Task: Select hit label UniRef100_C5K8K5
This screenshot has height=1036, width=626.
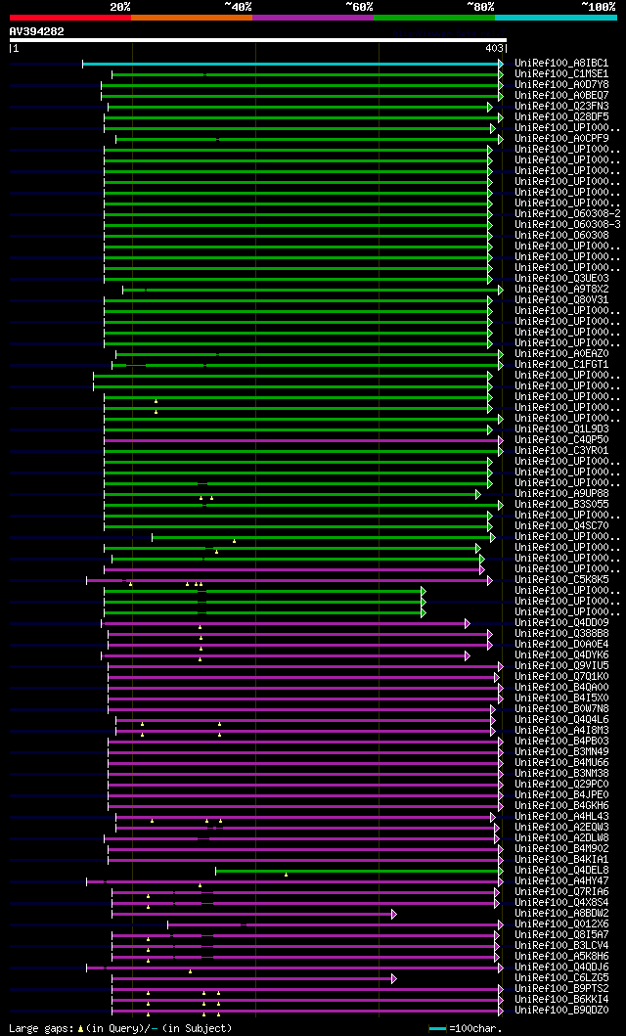Action: coord(562,580)
